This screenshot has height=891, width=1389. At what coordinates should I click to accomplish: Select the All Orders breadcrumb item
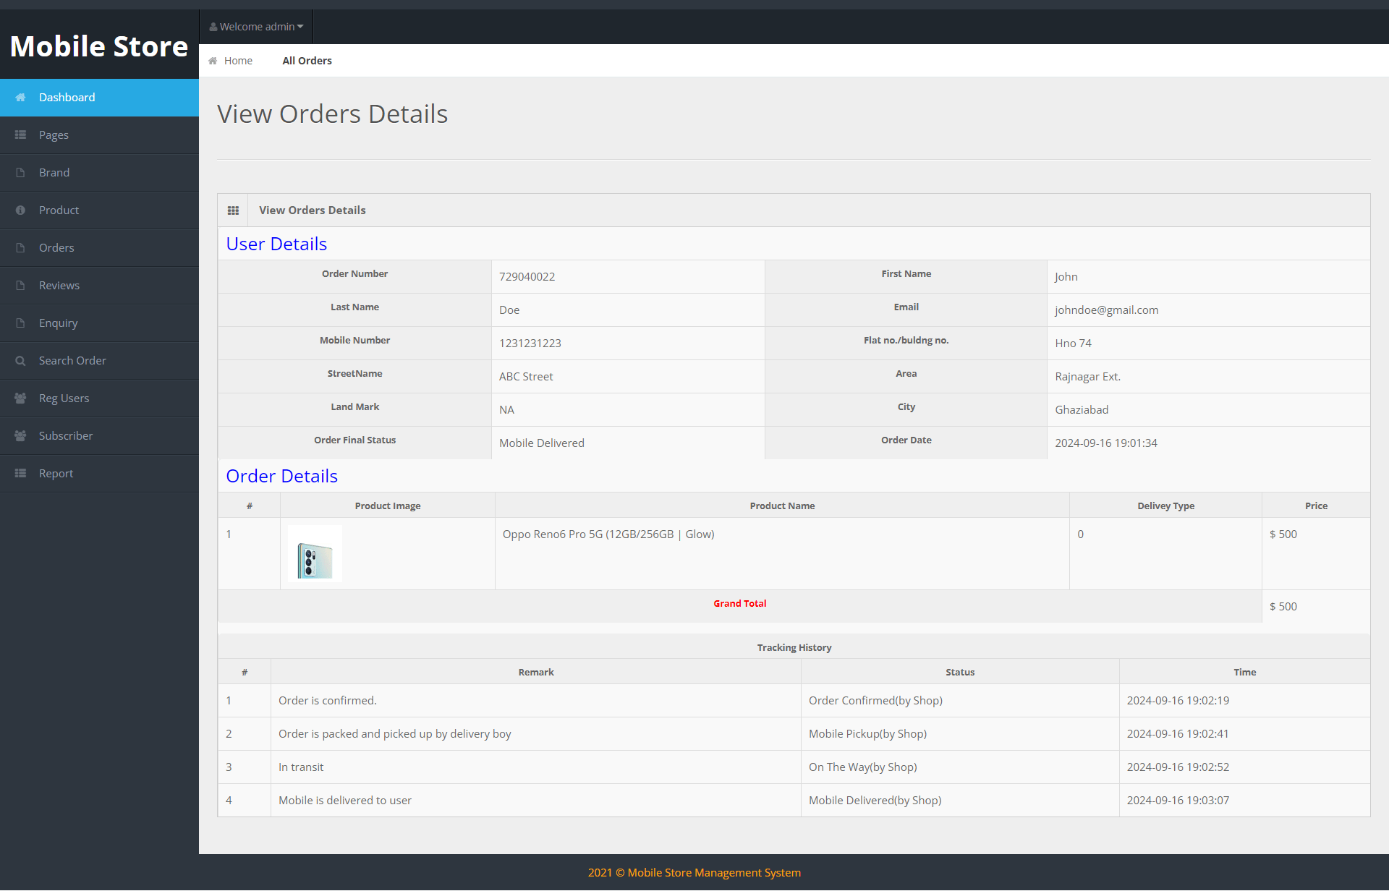[307, 61]
